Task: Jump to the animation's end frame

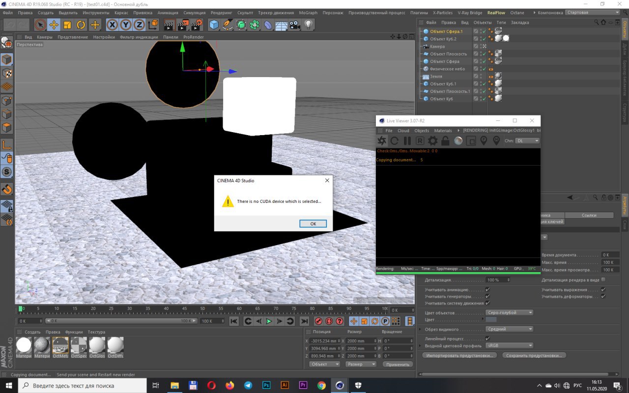Action: pyautogui.click(x=304, y=321)
